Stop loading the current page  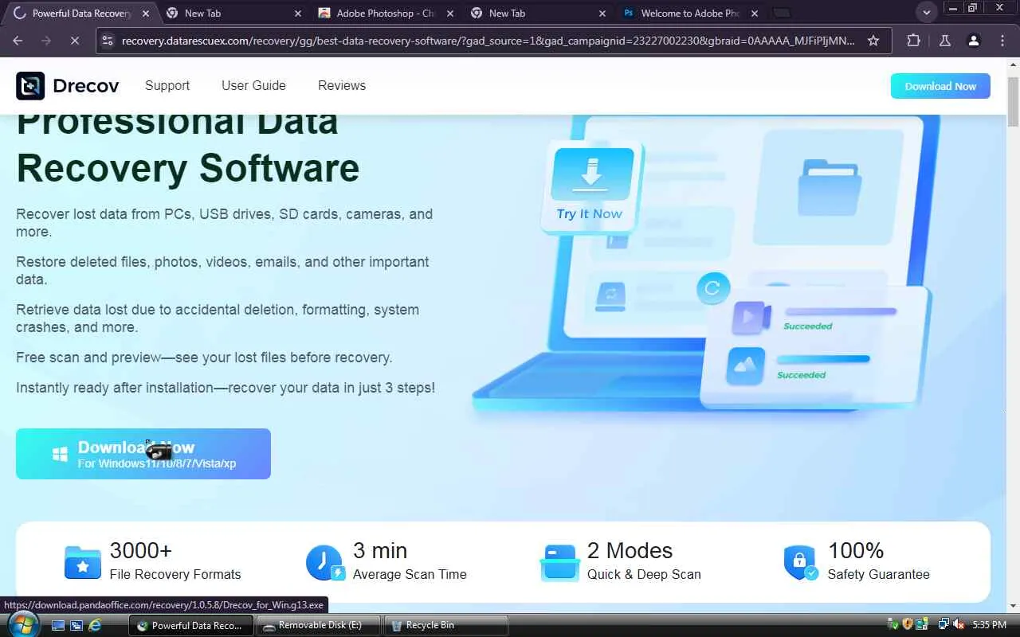coord(74,41)
